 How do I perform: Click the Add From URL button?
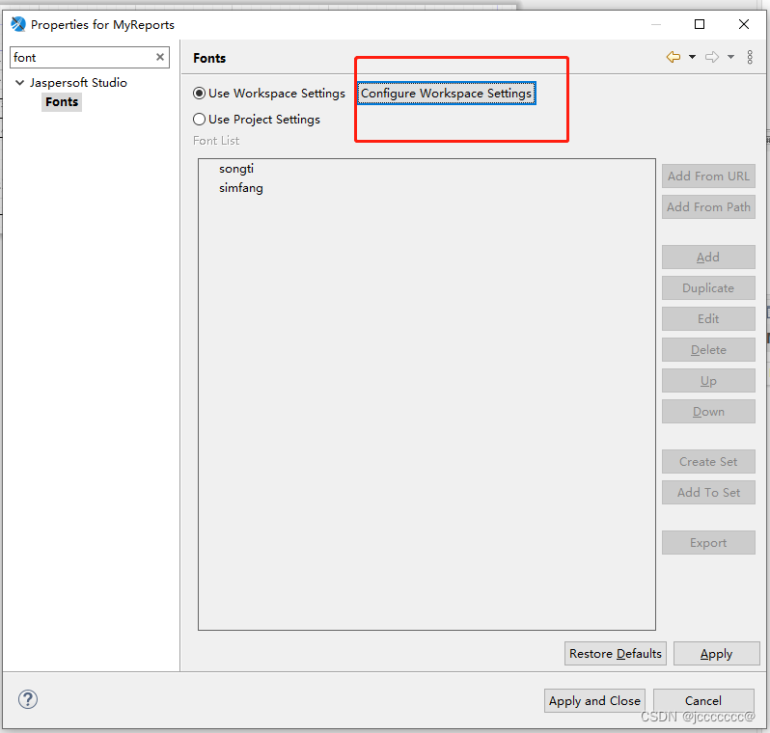pyautogui.click(x=708, y=176)
